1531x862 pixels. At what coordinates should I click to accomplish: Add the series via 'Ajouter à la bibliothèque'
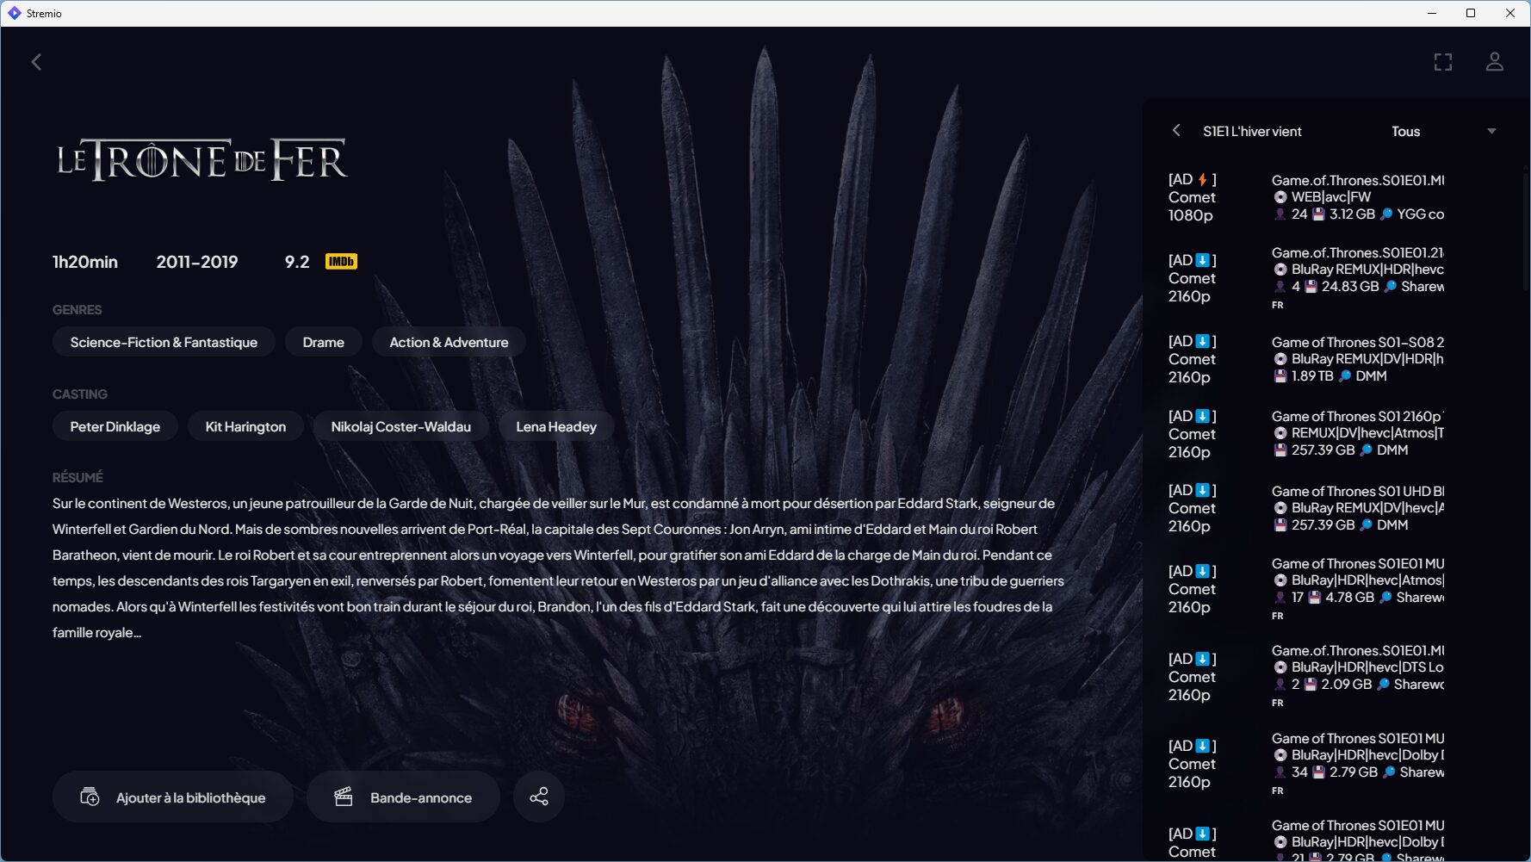point(173,797)
